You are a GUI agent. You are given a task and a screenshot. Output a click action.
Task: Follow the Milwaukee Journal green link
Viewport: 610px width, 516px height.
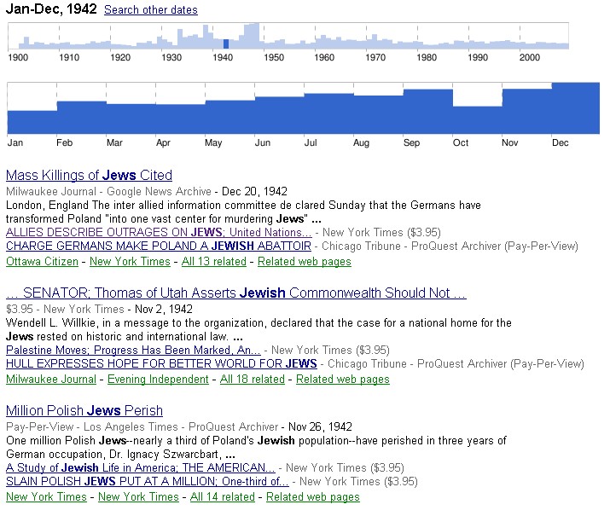click(x=51, y=380)
